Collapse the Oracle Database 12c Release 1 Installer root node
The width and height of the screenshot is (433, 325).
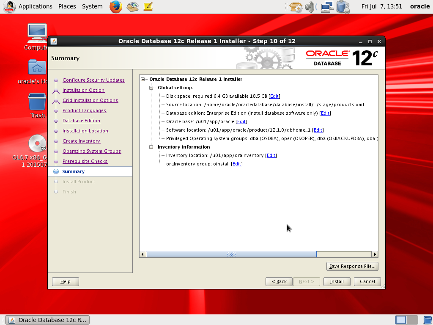(143, 79)
